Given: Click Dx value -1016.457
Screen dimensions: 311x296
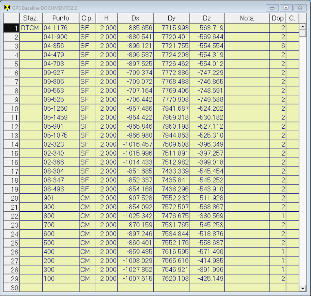Looking at the screenshot, I should [x=135, y=144].
